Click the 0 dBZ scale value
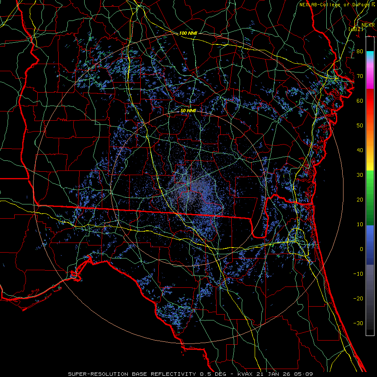This screenshot has height=377, width=377. coord(362,249)
